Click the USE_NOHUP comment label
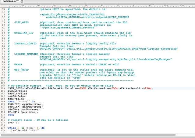The width and height of the screenshot is (195, 138). (21, 70)
